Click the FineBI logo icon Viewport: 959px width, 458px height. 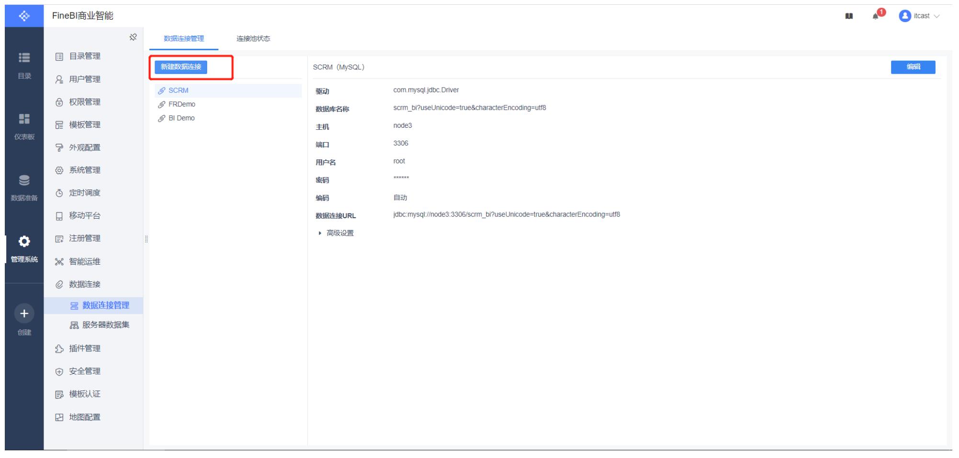pyautogui.click(x=24, y=16)
